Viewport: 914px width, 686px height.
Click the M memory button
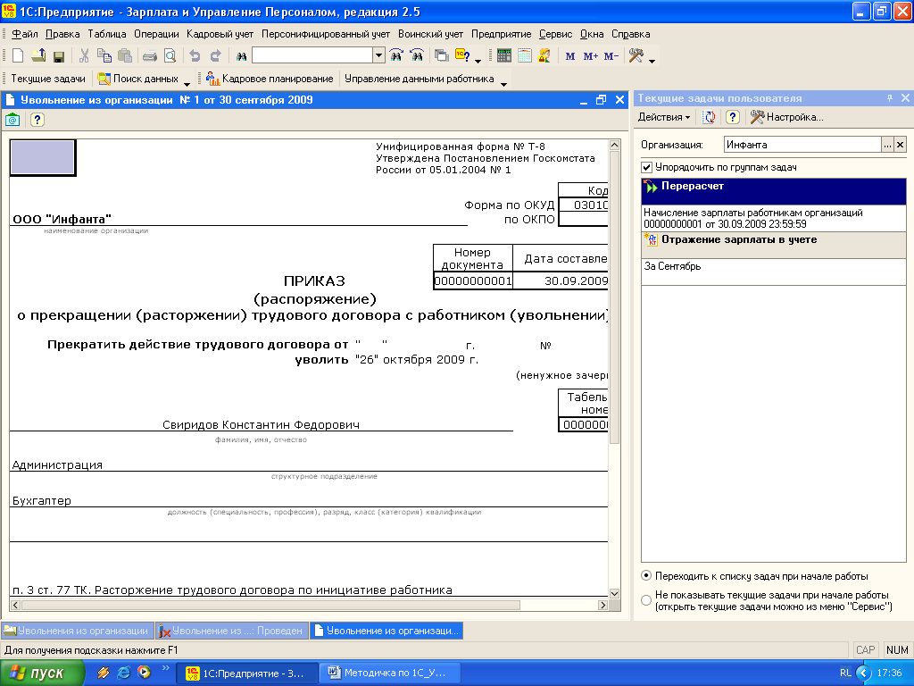(x=570, y=56)
